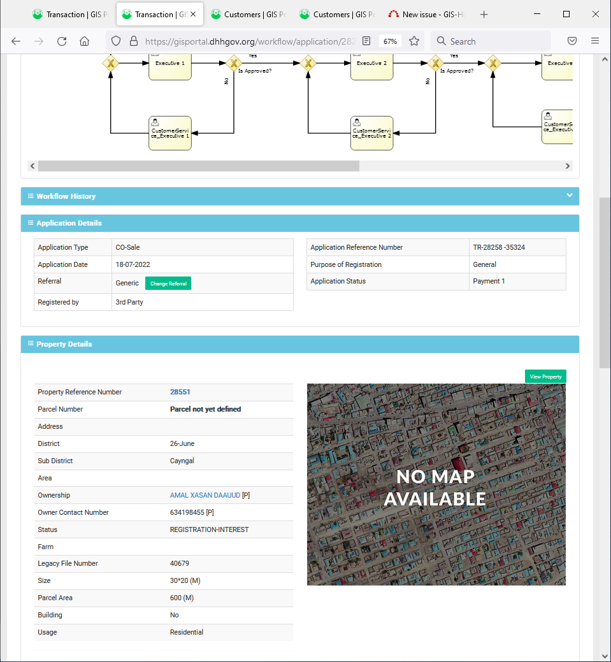
Task: Toggle reader view icon in address bar
Action: pos(366,41)
